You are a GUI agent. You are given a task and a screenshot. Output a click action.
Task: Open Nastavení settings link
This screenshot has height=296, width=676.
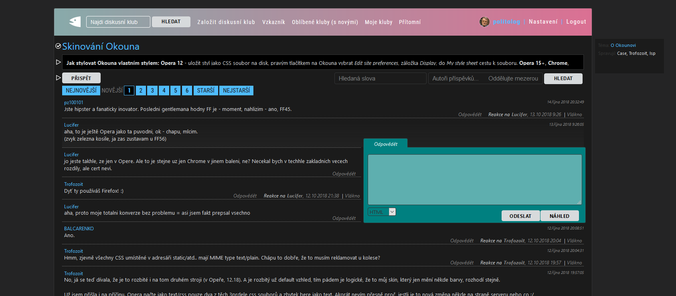tap(543, 22)
